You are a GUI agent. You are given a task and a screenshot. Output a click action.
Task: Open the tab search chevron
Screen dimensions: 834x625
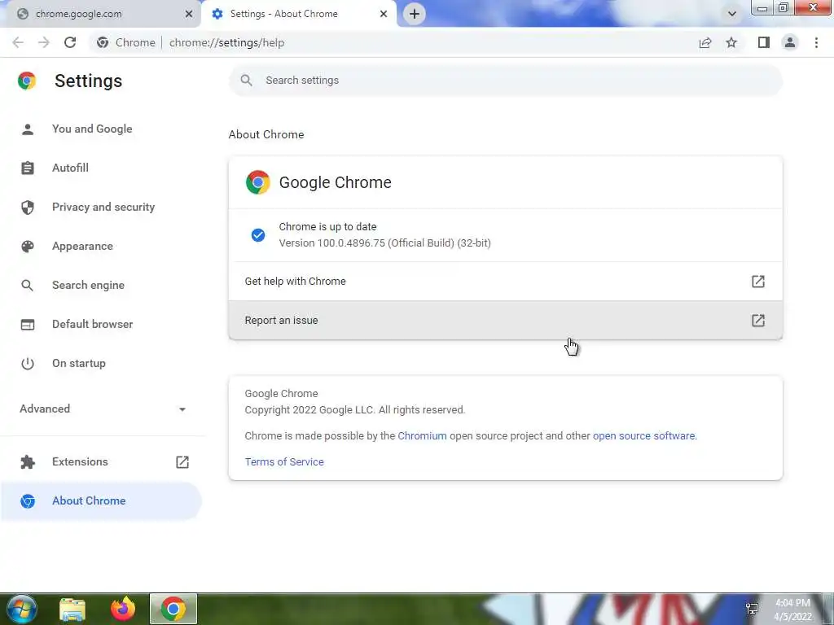click(x=732, y=14)
